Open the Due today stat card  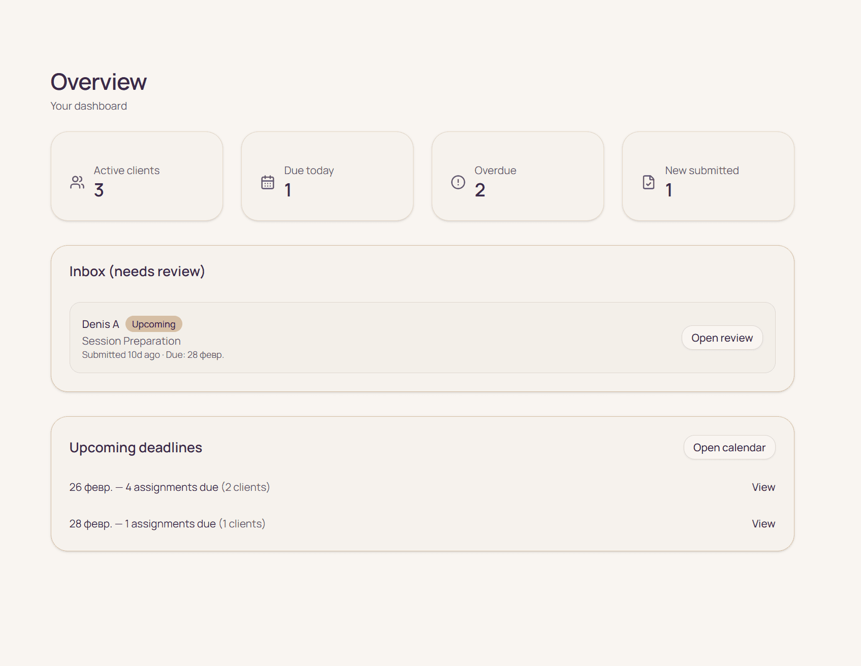pyautogui.click(x=327, y=176)
